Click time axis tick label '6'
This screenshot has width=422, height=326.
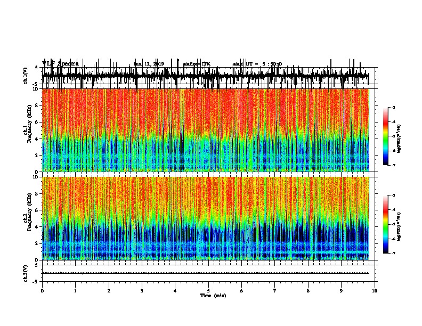point(242,291)
